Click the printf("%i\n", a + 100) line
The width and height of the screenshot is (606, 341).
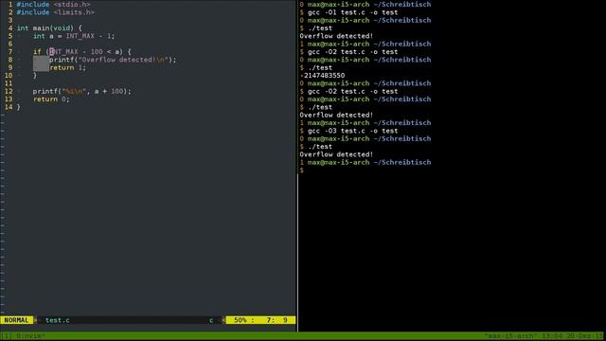[x=82, y=91]
